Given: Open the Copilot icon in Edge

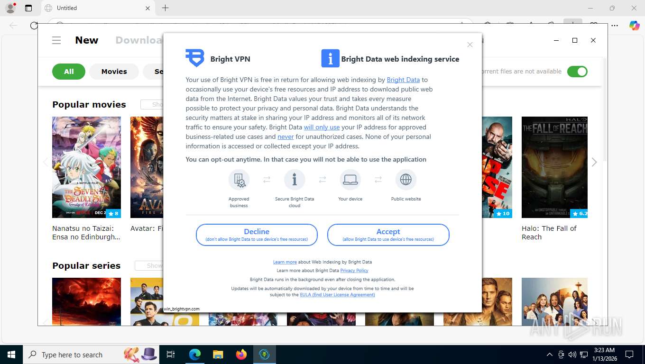Looking at the screenshot, I should [634, 26].
